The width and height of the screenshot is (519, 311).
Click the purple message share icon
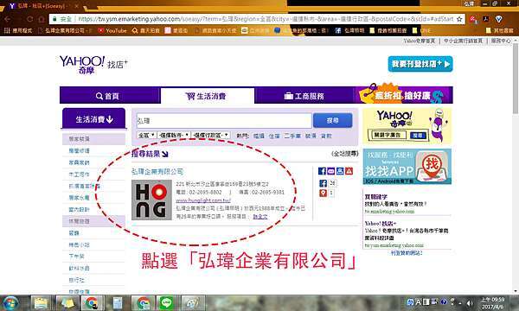330,171
